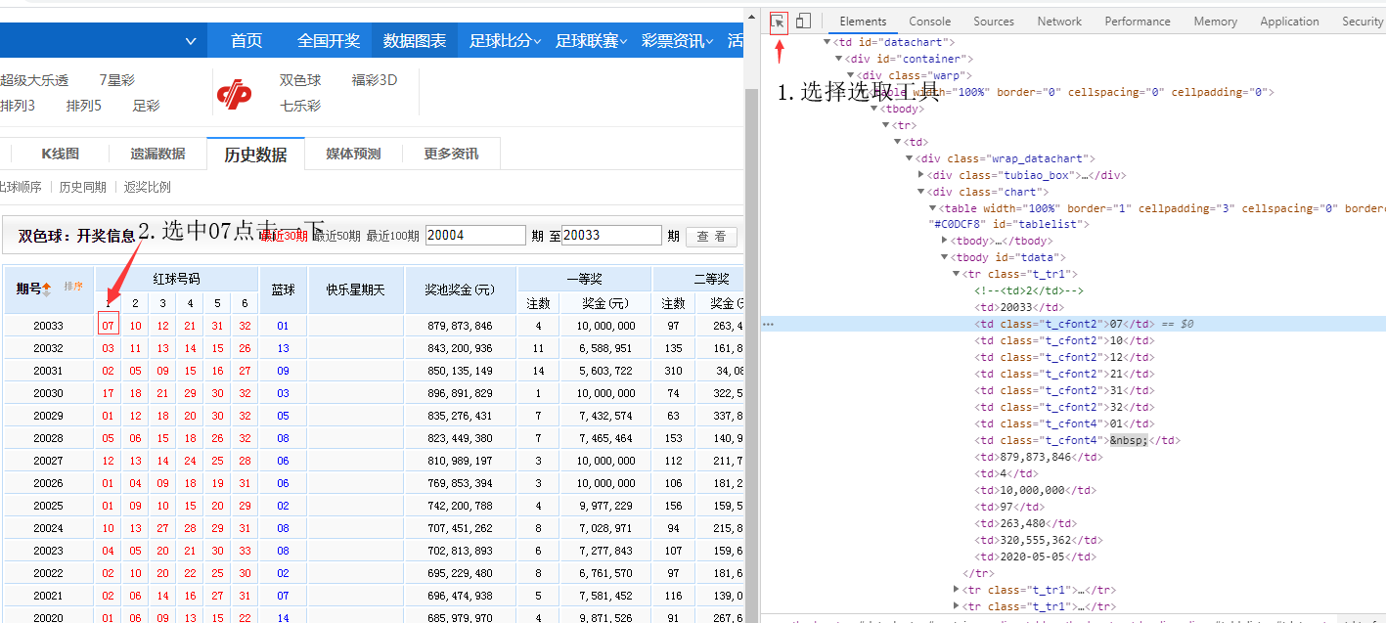Collapse the tbody id="tdata" node
Viewport: 1386px width, 623px height.
(x=945, y=257)
